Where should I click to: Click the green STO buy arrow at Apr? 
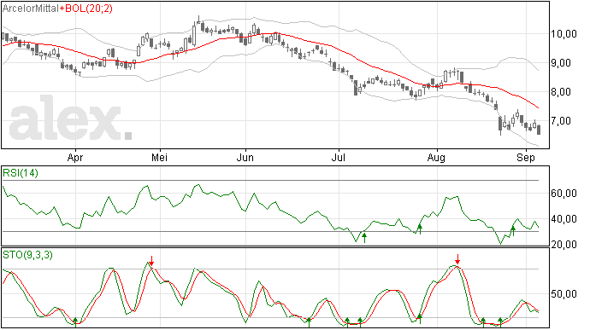click(75, 322)
